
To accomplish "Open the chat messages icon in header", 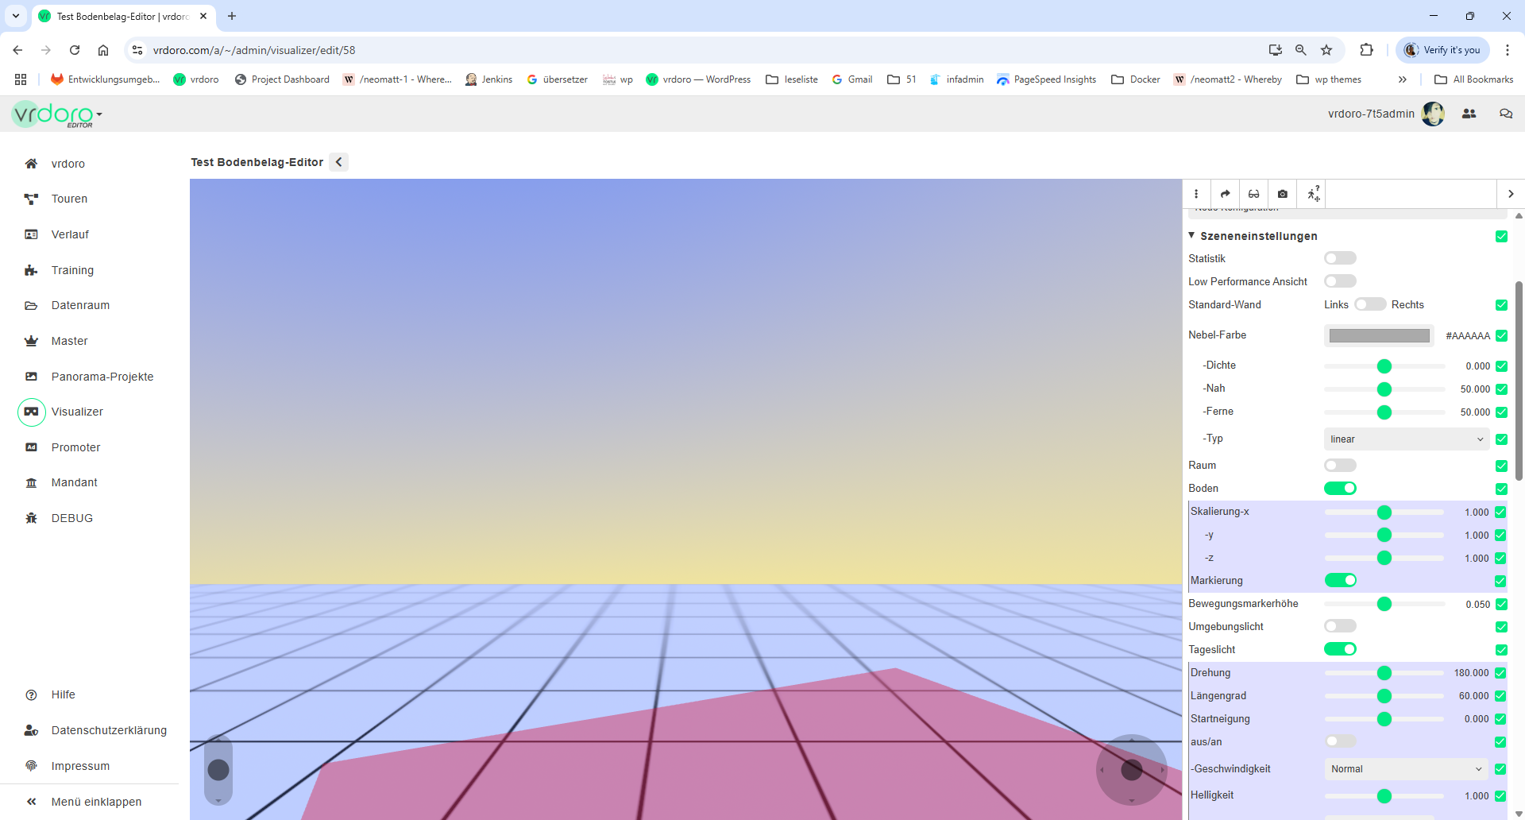I will point(1505,114).
